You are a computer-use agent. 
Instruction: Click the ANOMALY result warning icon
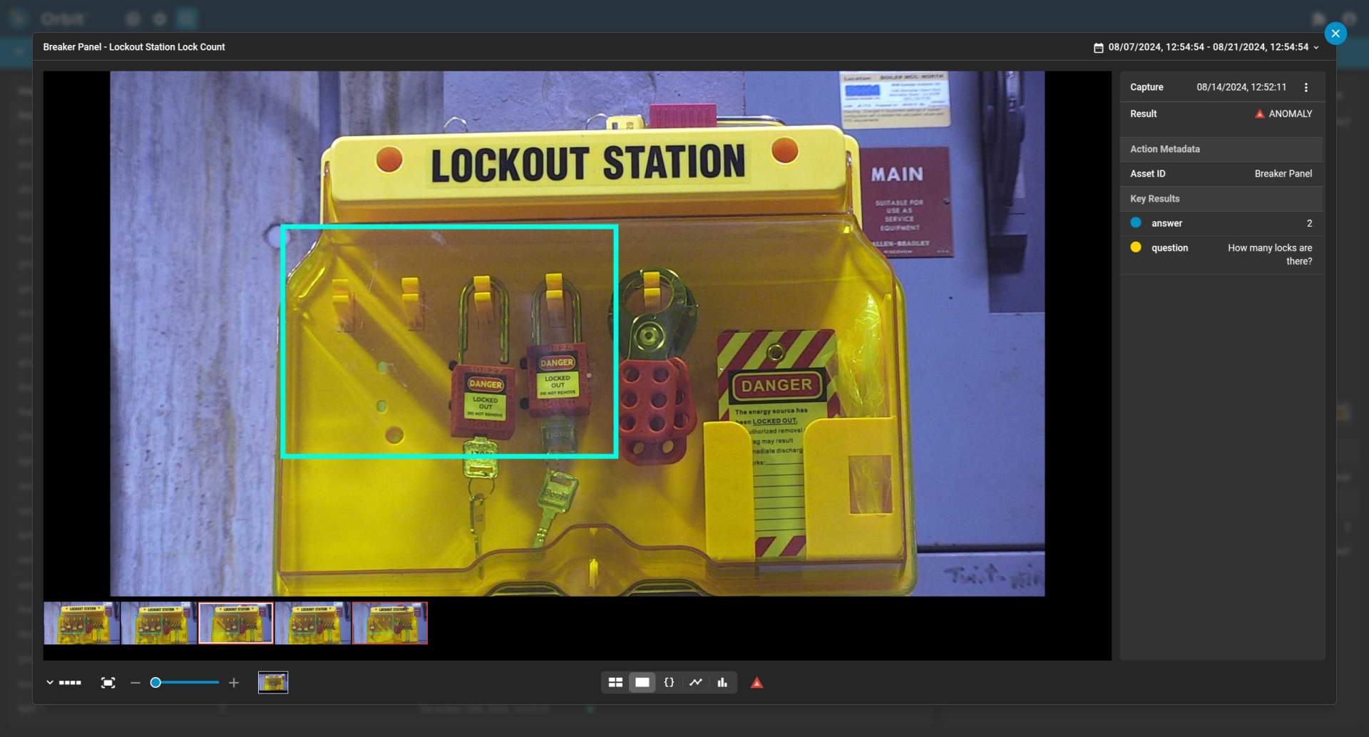click(x=1259, y=114)
